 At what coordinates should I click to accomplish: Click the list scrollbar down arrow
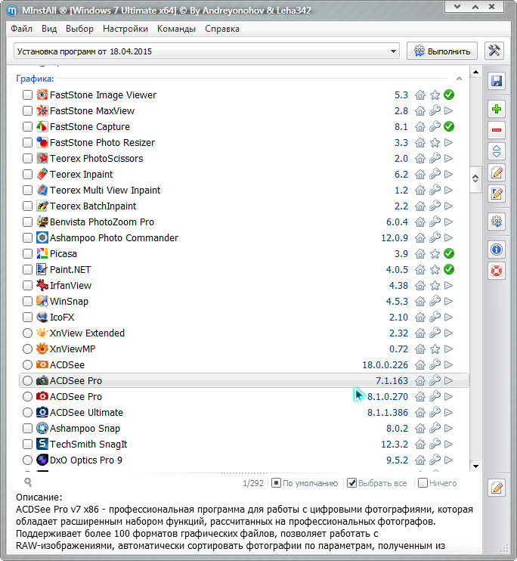475,466
